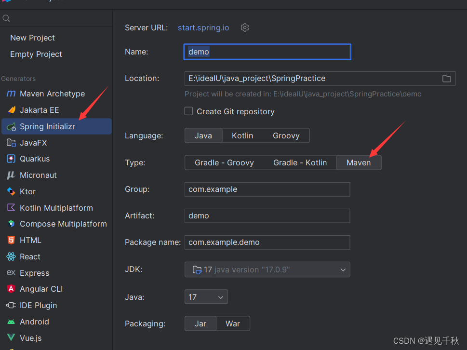
Task: Select Vue.js generator label
Action: pos(31,338)
